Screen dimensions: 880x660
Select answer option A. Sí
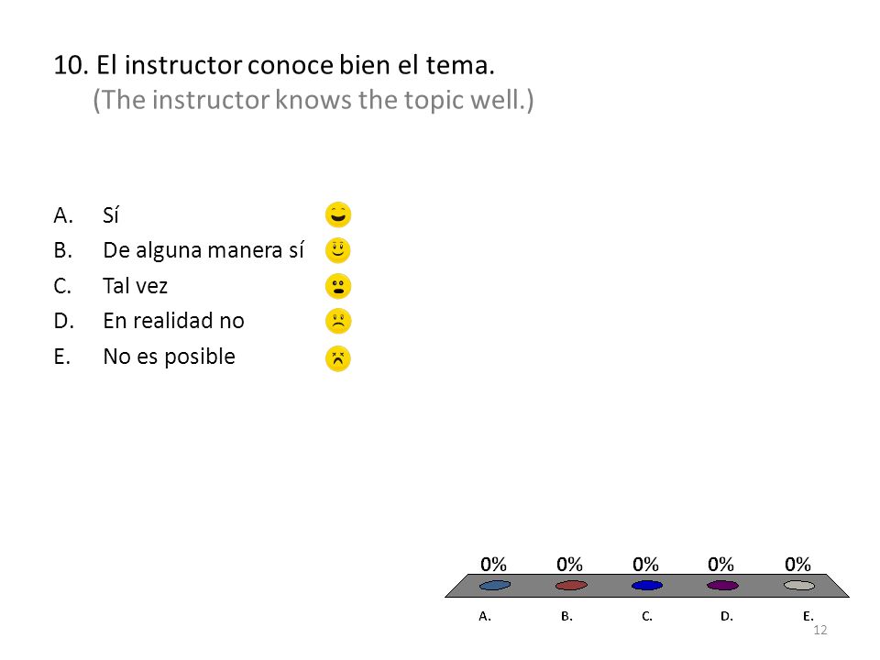pos(86,214)
